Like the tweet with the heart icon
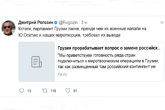 68,91
